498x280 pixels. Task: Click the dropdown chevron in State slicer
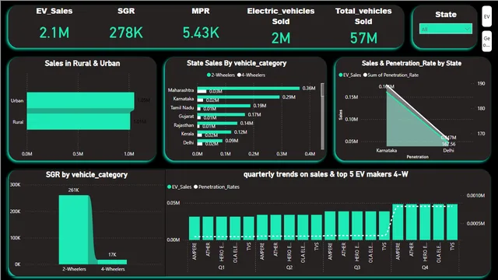pyautogui.click(x=467, y=29)
